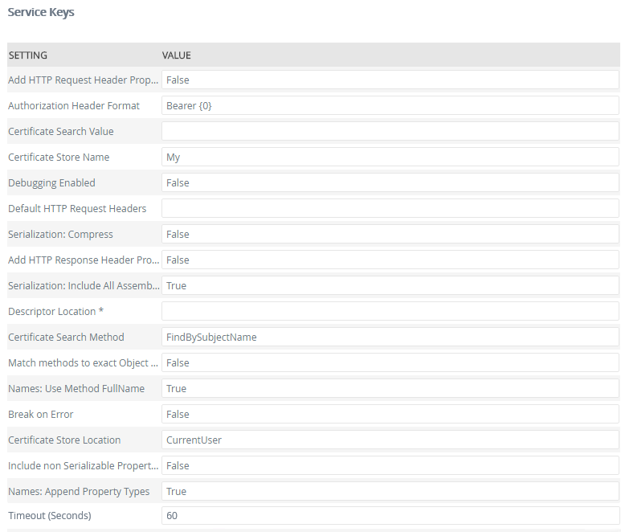Click the Add HTTP Request Header Prop value field

pyautogui.click(x=390, y=80)
